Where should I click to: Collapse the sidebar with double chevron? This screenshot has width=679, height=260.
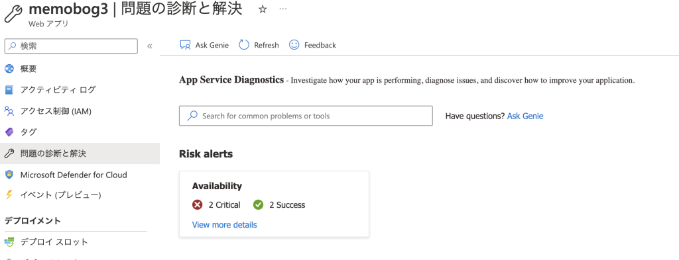pyautogui.click(x=150, y=46)
